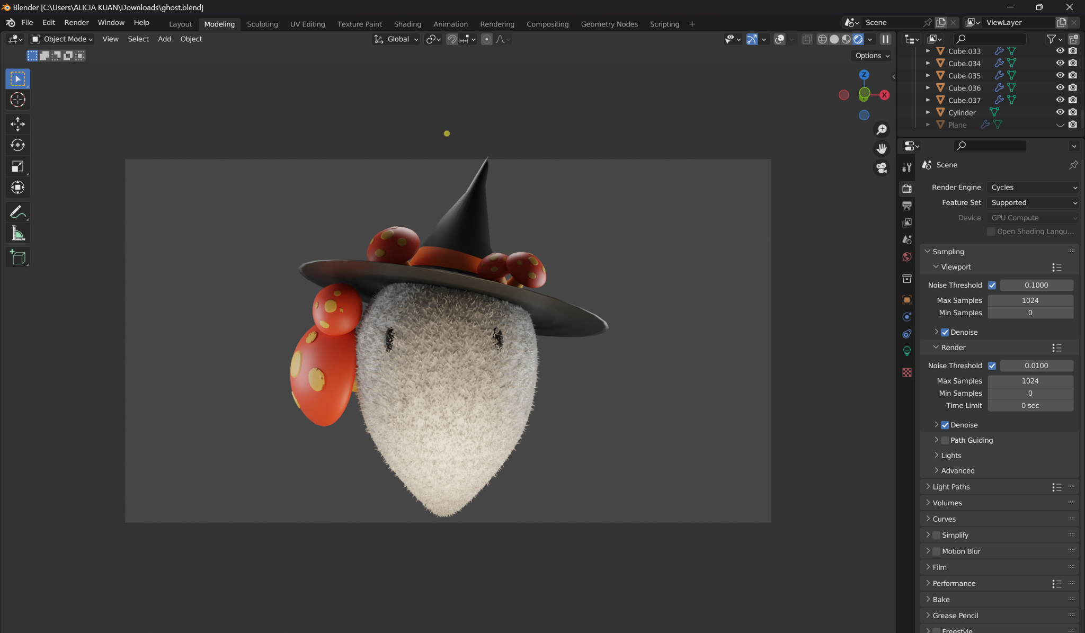Pause the viewport render preview
Screen dimensions: 1085x633
pyautogui.click(x=885, y=39)
